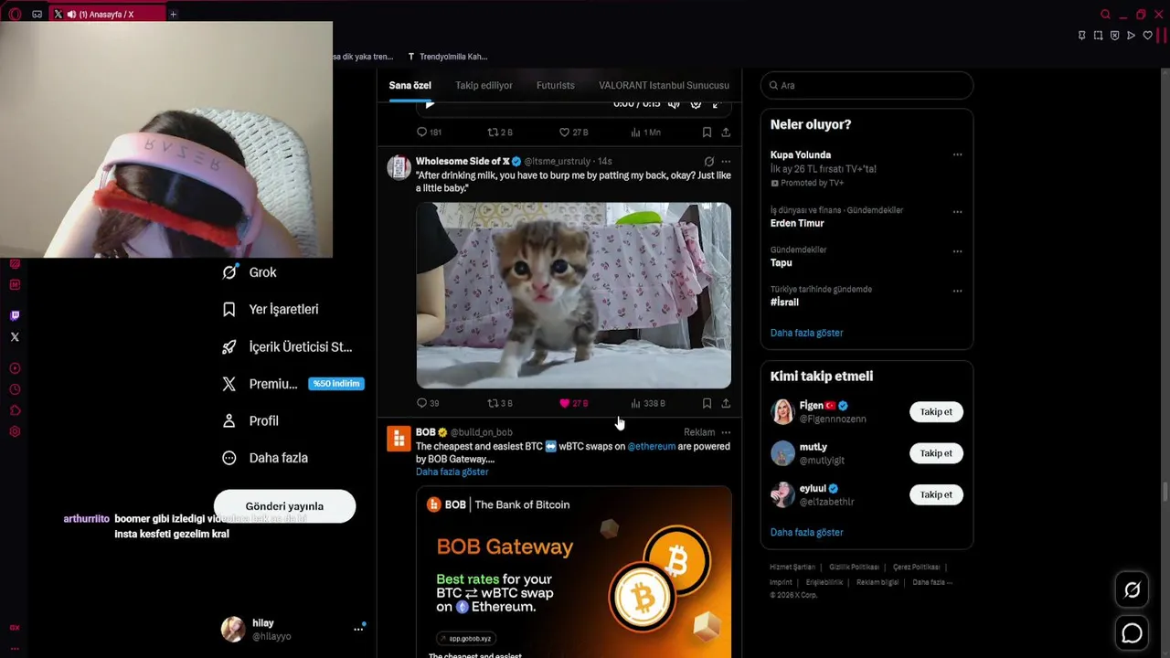Switch to the Sana özel tab

coord(409,85)
